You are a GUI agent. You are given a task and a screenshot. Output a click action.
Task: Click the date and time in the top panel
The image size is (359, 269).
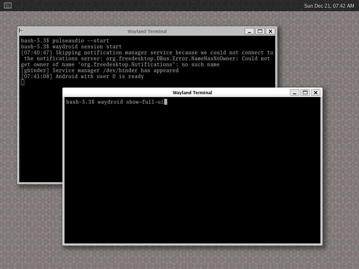(x=329, y=6)
